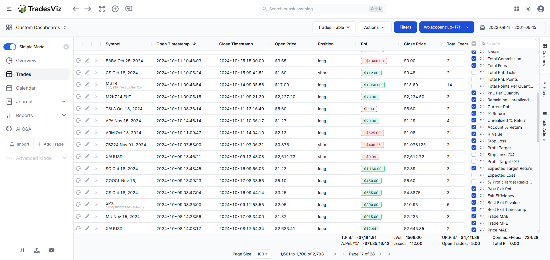The width and height of the screenshot is (550, 260).
Task: Open the Table Actions side tab
Action: tap(545, 127)
